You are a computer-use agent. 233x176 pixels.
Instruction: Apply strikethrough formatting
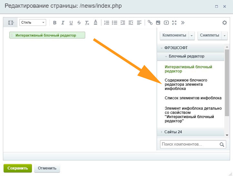click(79, 23)
